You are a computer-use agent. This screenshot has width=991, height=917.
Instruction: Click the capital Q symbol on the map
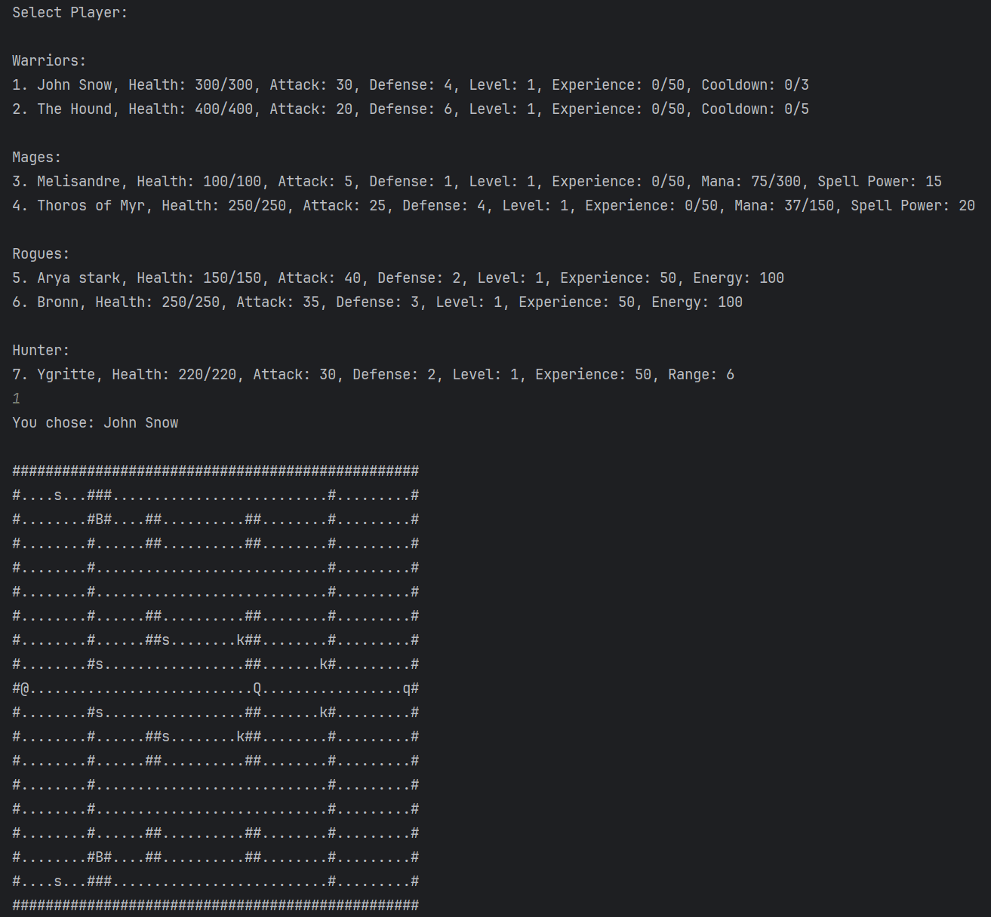click(x=257, y=689)
